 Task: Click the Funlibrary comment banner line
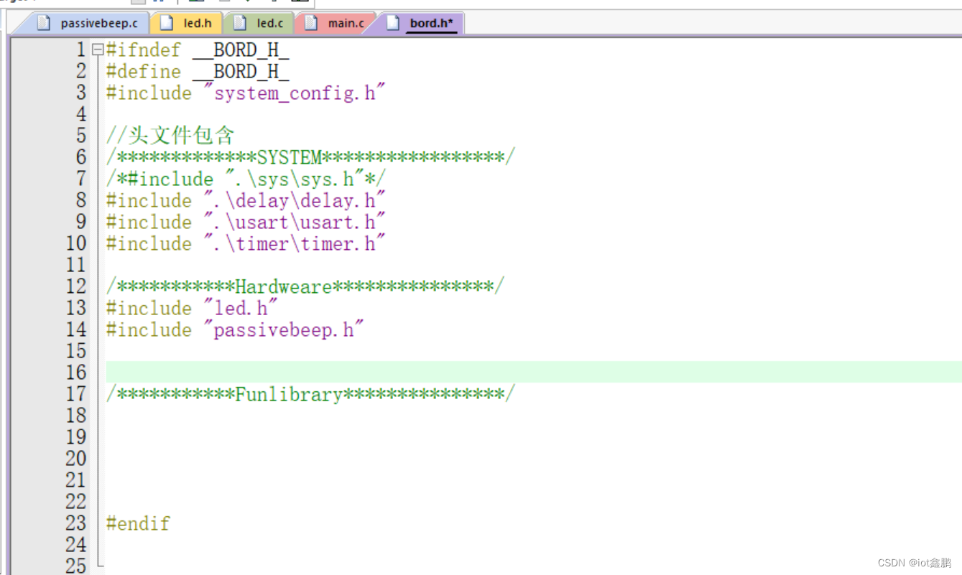pos(310,394)
